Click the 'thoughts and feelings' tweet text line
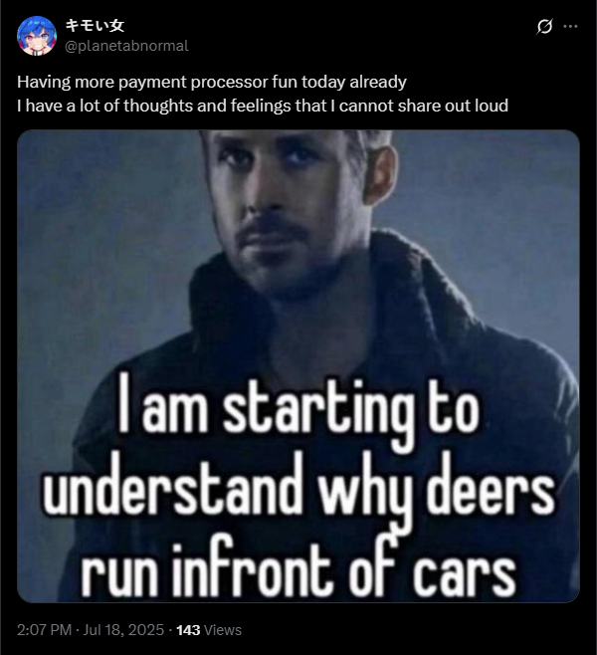This screenshot has width=597, height=655. pyautogui.click(x=263, y=106)
